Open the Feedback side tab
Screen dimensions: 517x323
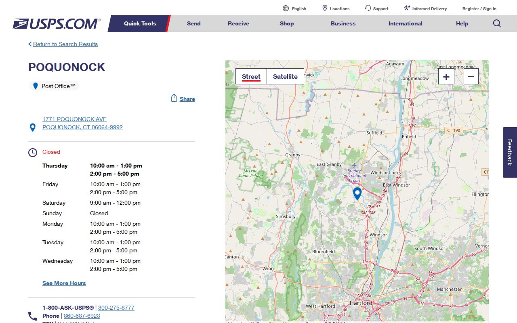(x=510, y=152)
